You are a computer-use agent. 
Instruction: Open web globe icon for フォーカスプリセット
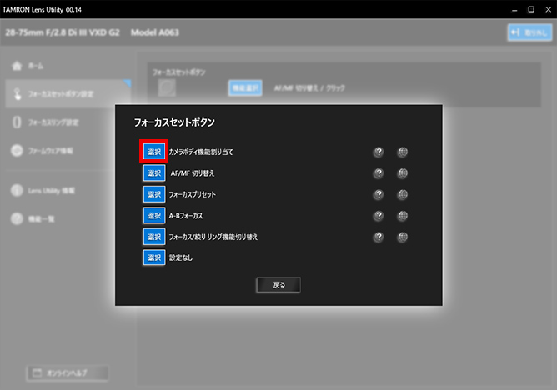(403, 194)
